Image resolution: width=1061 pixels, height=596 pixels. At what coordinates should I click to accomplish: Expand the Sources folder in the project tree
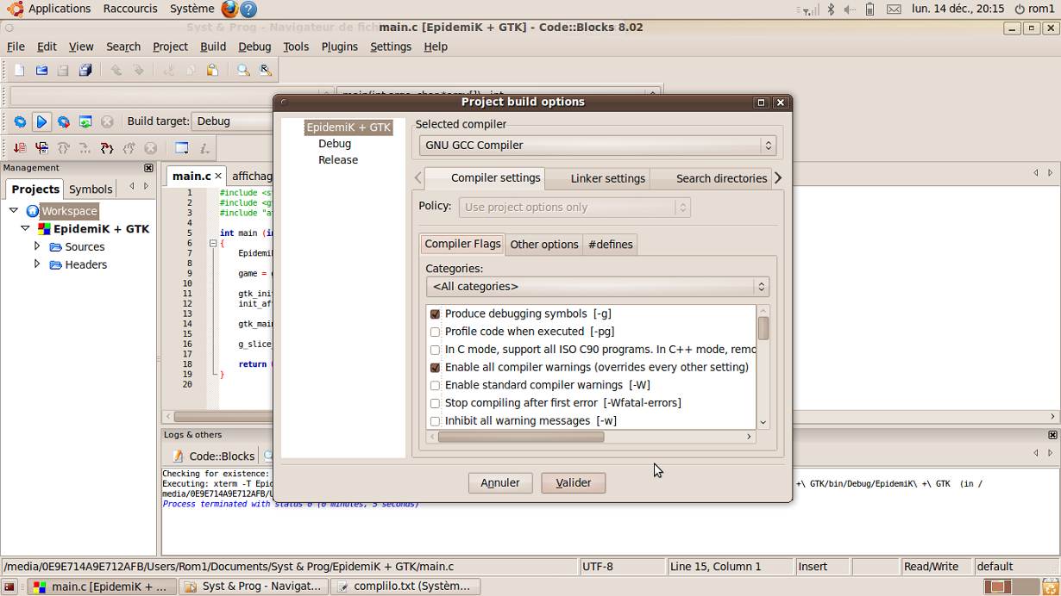(37, 246)
